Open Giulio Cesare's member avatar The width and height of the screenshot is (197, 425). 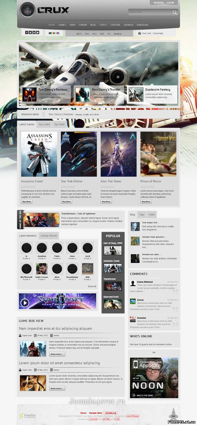(42, 269)
